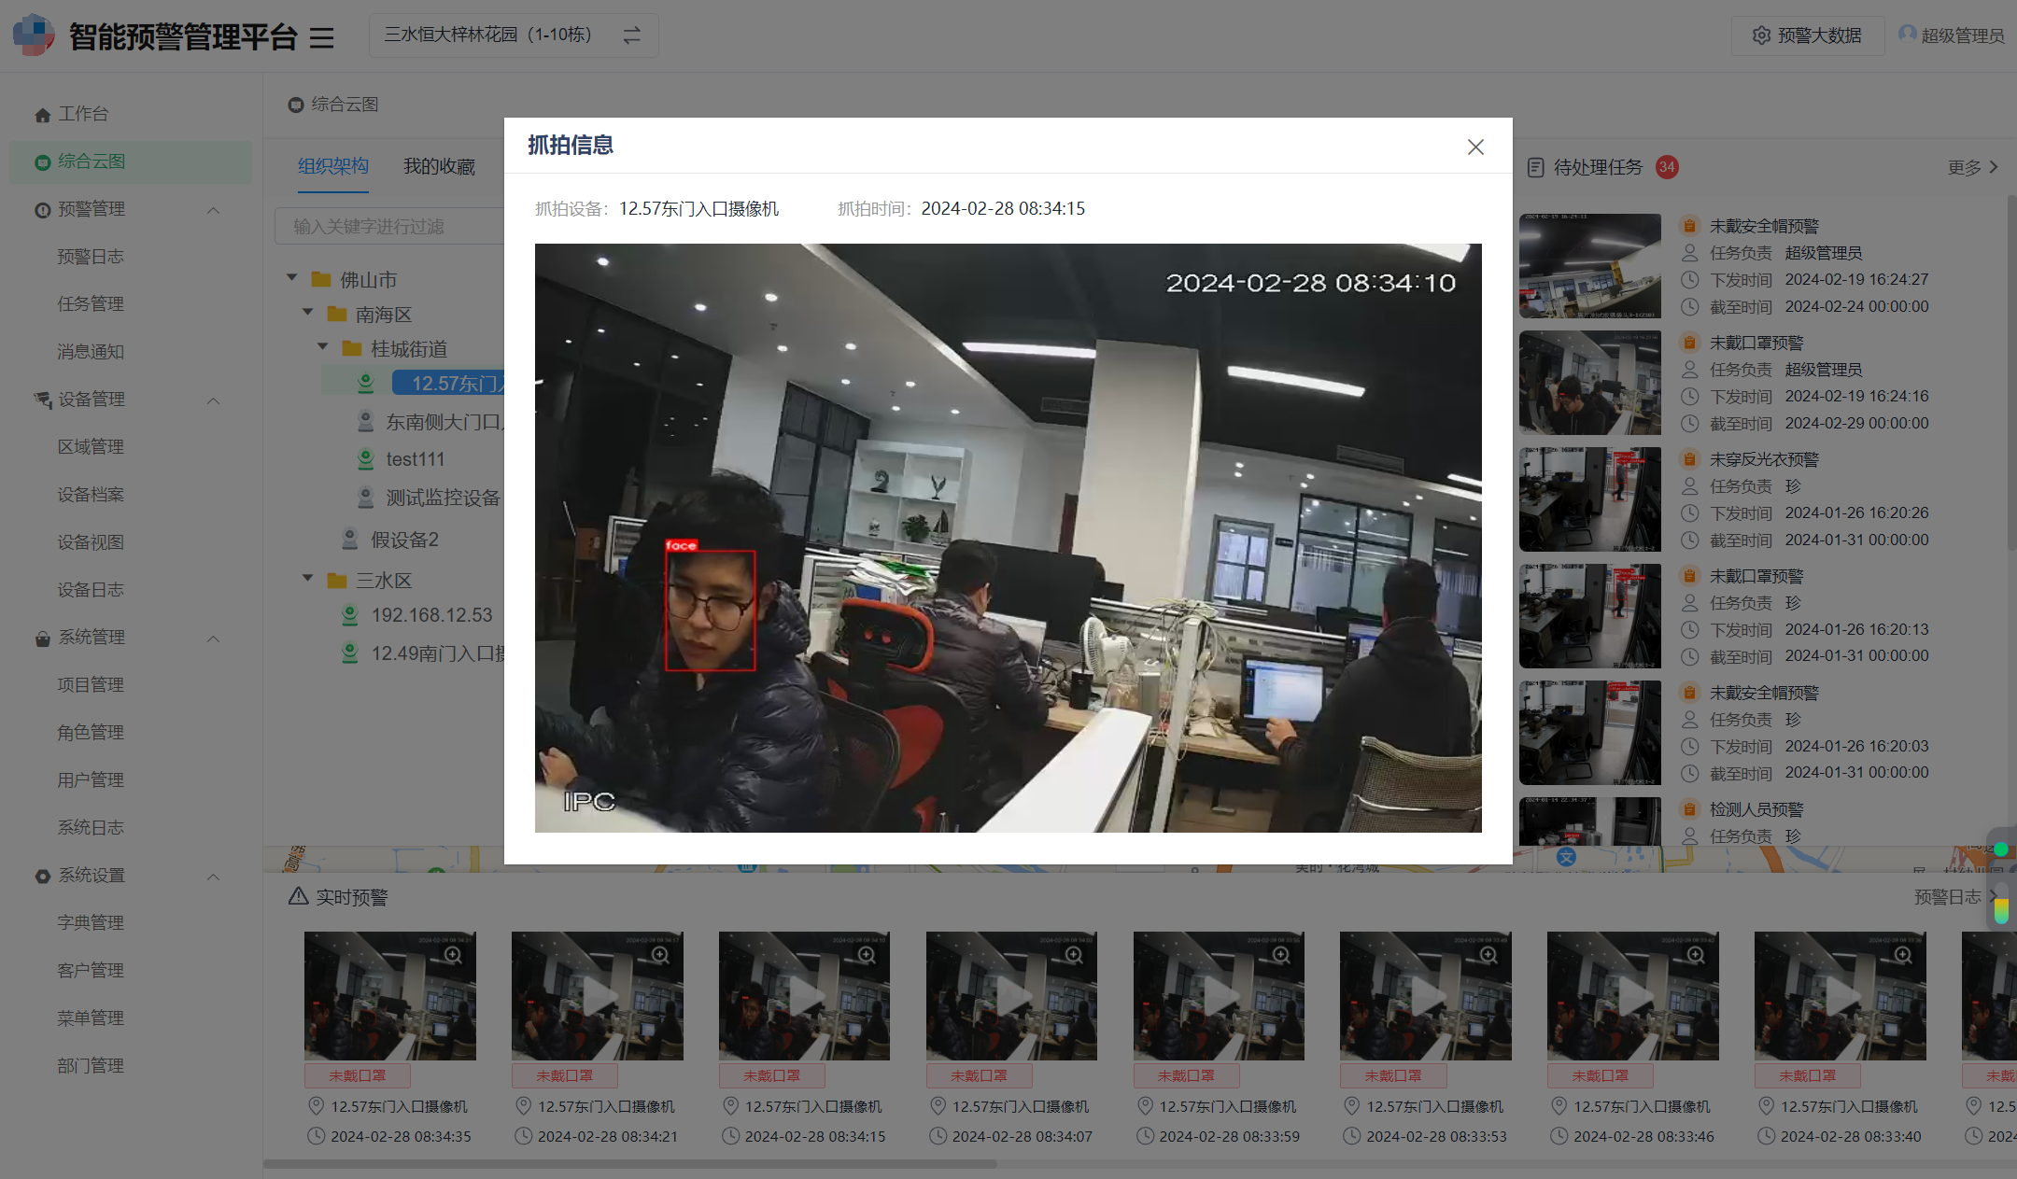
Task: Open the project selector 三水恒大梓林花园
Action: (514, 35)
